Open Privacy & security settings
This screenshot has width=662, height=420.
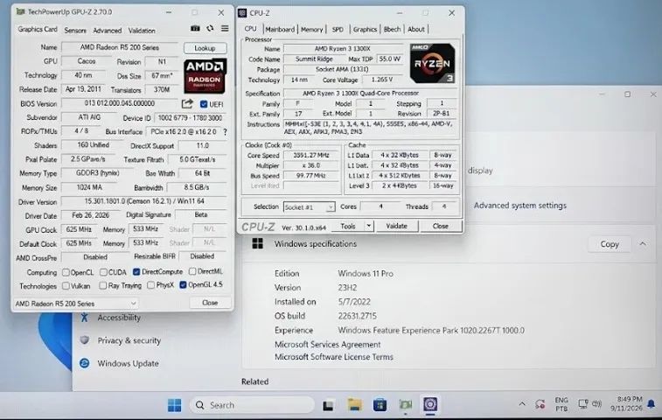[x=129, y=340]
